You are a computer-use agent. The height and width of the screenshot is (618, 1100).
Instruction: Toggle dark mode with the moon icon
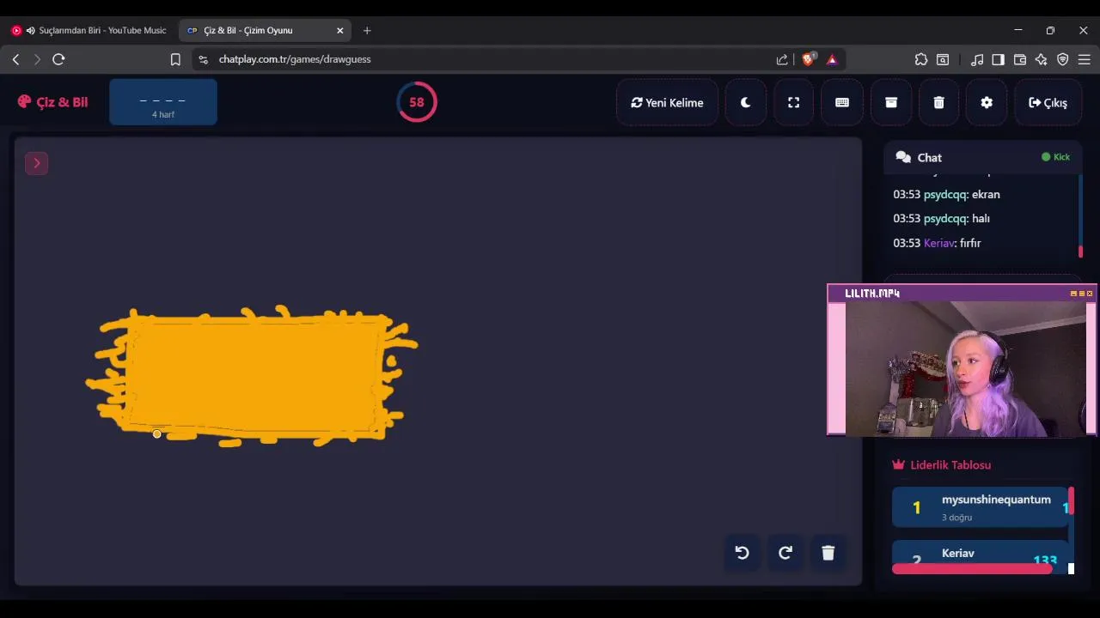(745, 102)
